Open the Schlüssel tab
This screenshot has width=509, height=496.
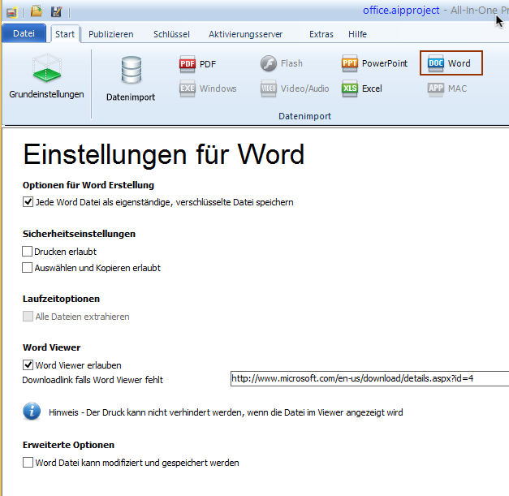point(170,34)
